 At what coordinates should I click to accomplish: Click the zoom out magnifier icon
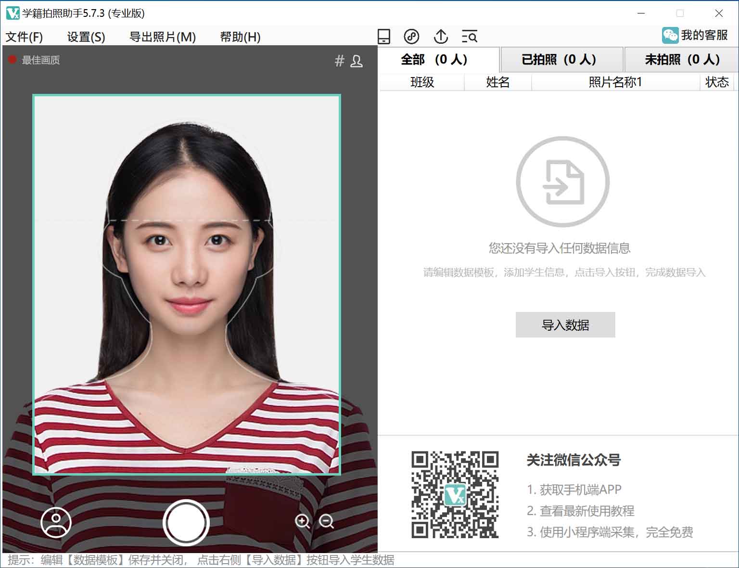click(x=327, y=522)
